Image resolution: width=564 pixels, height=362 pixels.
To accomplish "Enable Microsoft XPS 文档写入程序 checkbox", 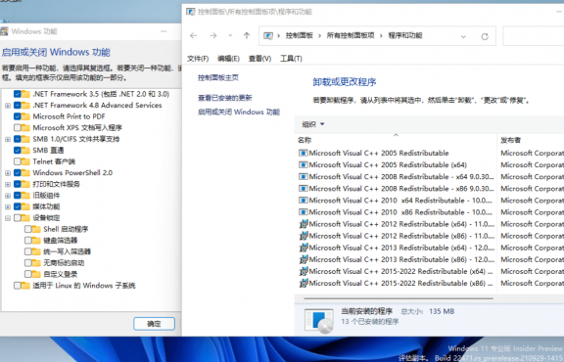I will (18, 127).
